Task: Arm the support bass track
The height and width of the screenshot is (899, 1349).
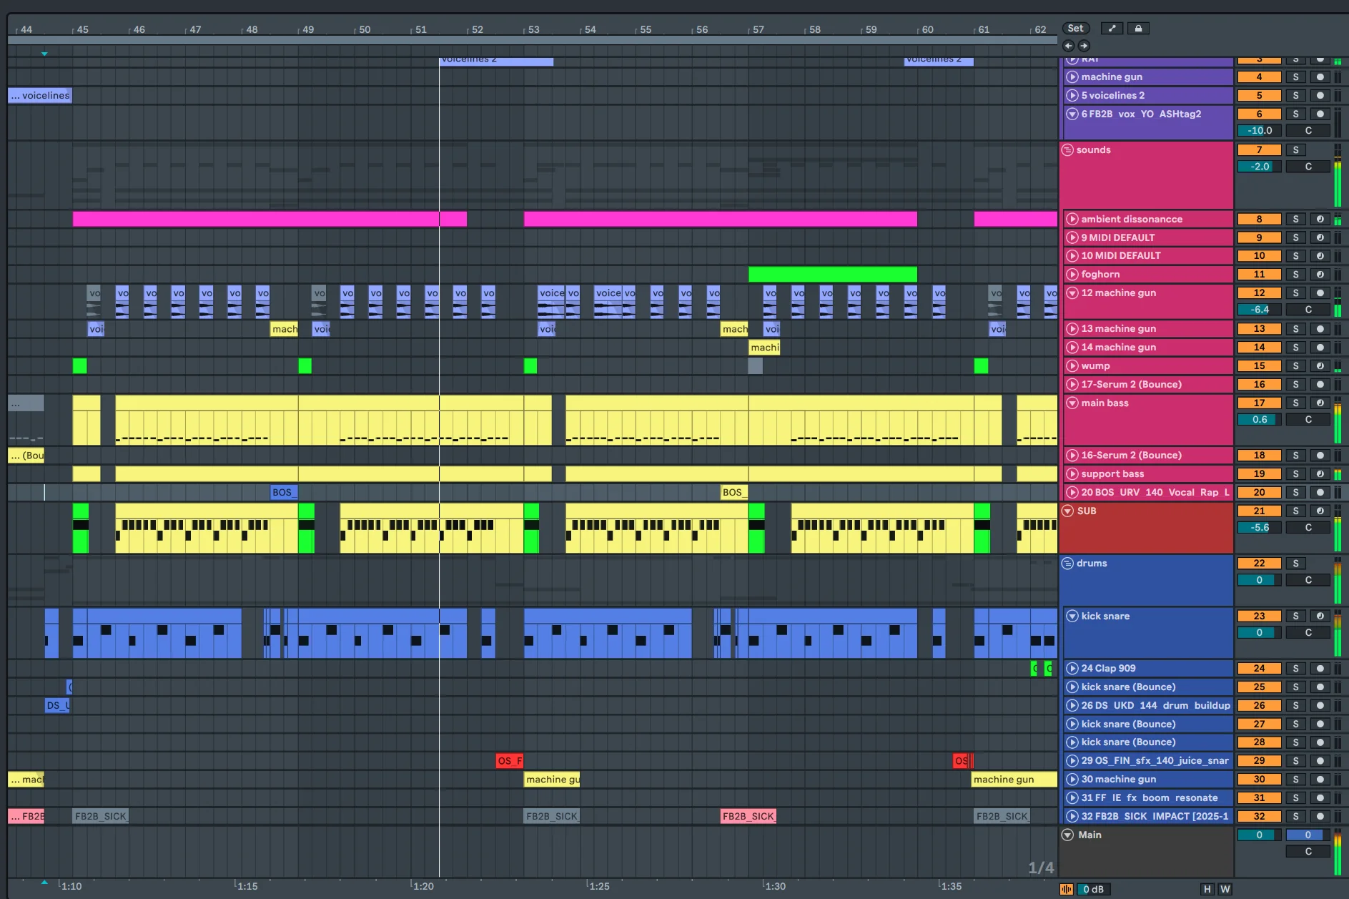Action: pyautogui.click(x=1320, y=474)
